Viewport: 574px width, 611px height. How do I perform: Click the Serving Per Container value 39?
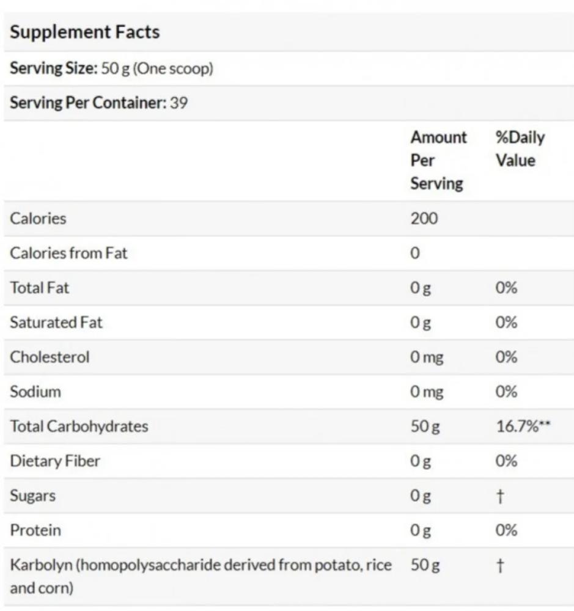click(x=178, y=103)
